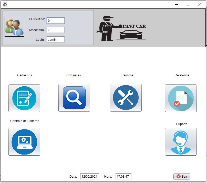The height and width of the screenshot is (183, 207).
Task: Select the Hora time field
Action: click(x=123, y=176)
